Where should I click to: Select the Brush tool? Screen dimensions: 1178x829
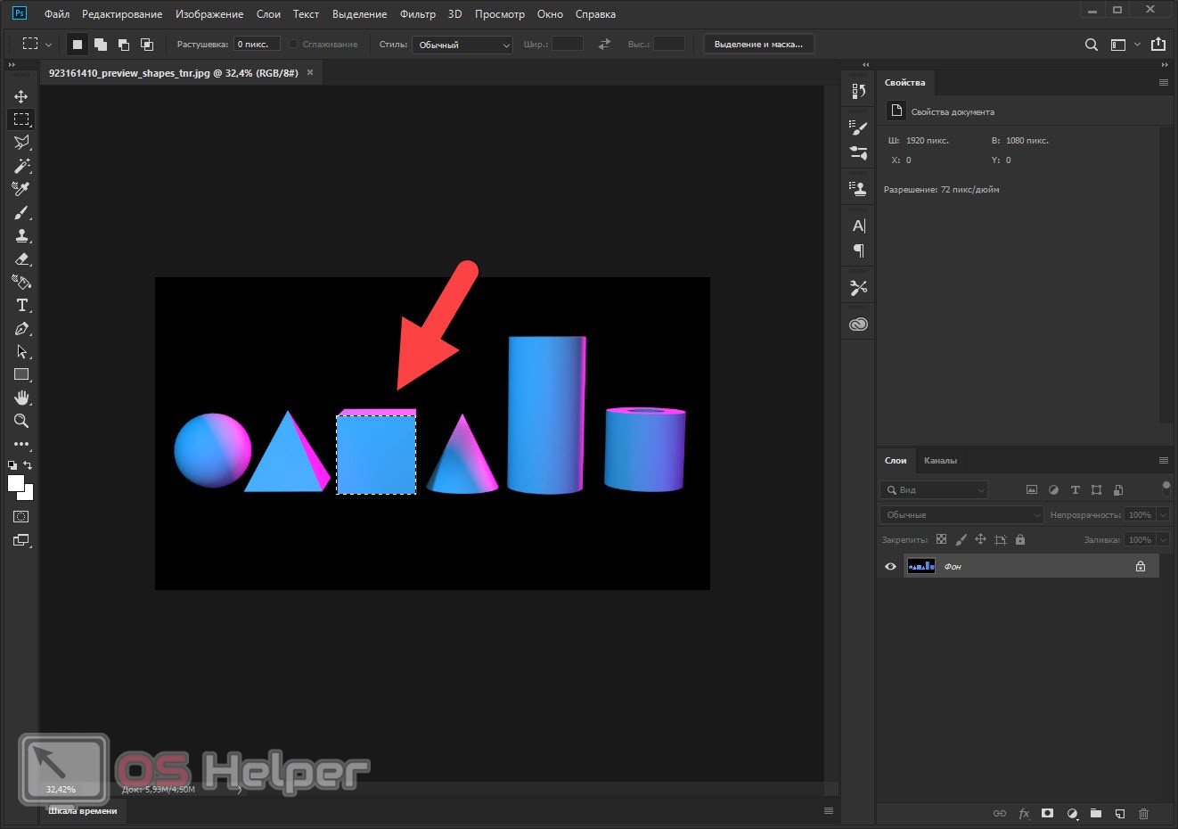coord(21,212)
